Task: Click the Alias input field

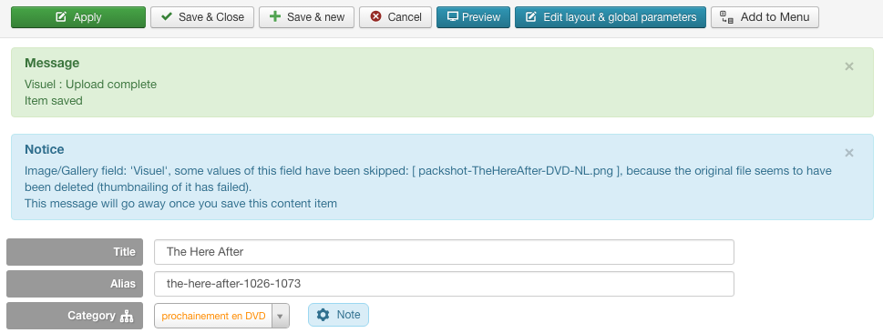Action: 444,284
